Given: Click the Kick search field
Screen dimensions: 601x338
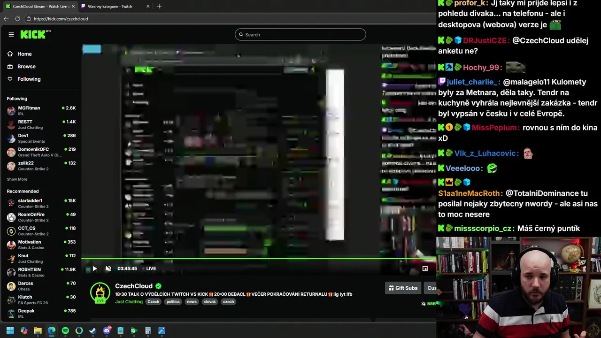Looking at the screenshot, I should click(x=300, y=35).
